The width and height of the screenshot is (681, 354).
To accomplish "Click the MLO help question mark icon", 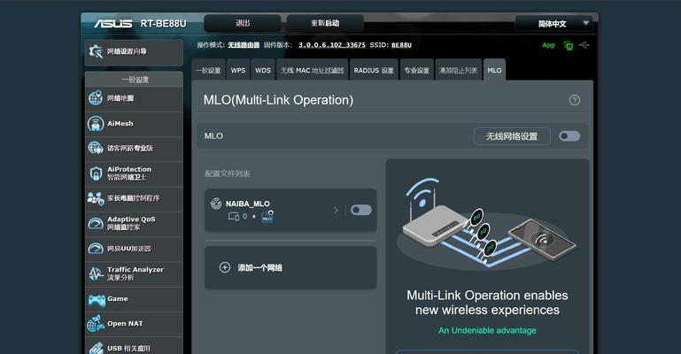I will coord(574,100).
